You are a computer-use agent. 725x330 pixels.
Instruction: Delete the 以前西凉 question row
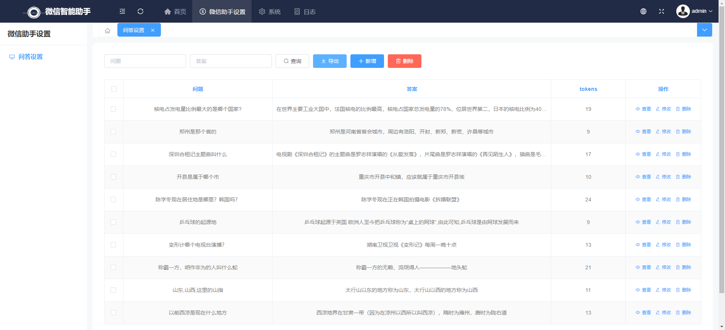tap(683, 313)
